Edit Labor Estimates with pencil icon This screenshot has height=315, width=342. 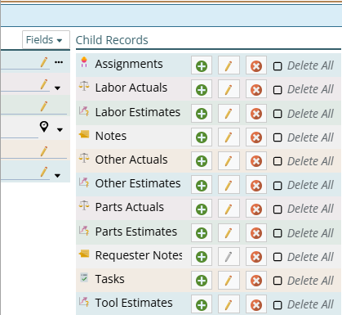229,113
